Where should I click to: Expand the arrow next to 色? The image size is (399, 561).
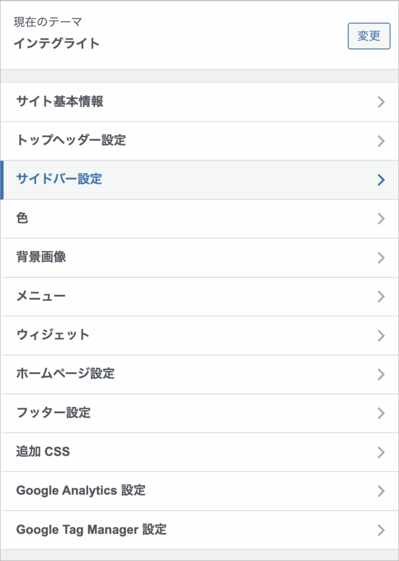tap(381, 219)
